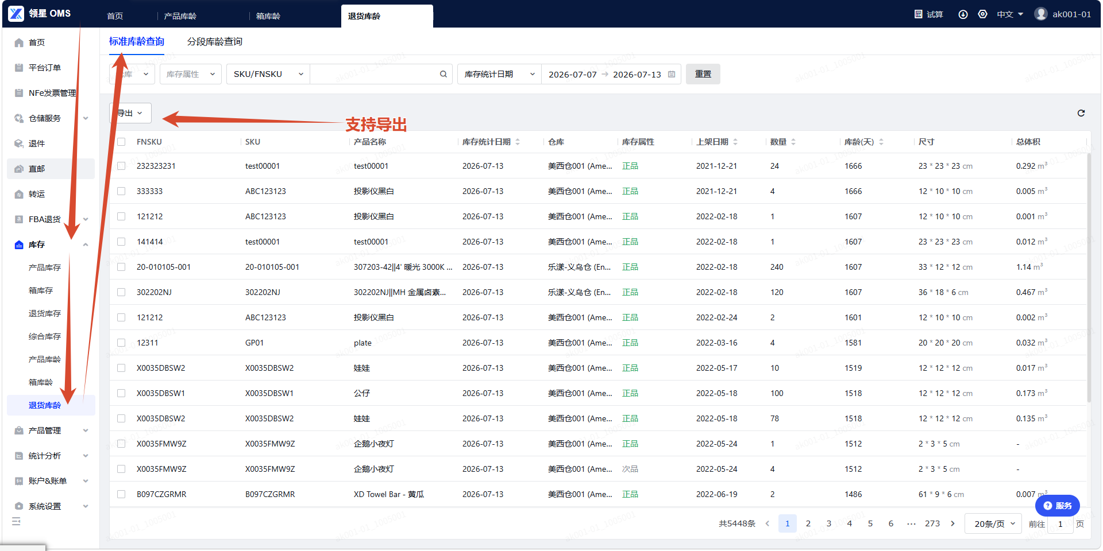Screen dimensions: 1103x551
Task: Open the SKU/FNSKU search type dropdown
Action: click(x=268, y=74)
